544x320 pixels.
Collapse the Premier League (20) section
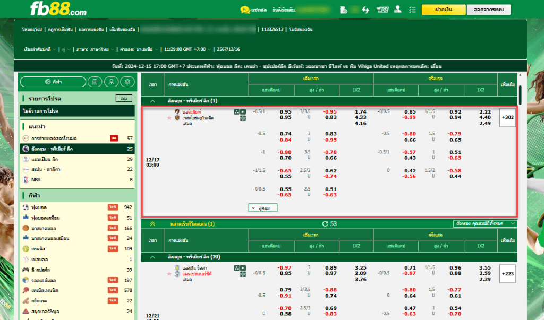click(152, 257)
